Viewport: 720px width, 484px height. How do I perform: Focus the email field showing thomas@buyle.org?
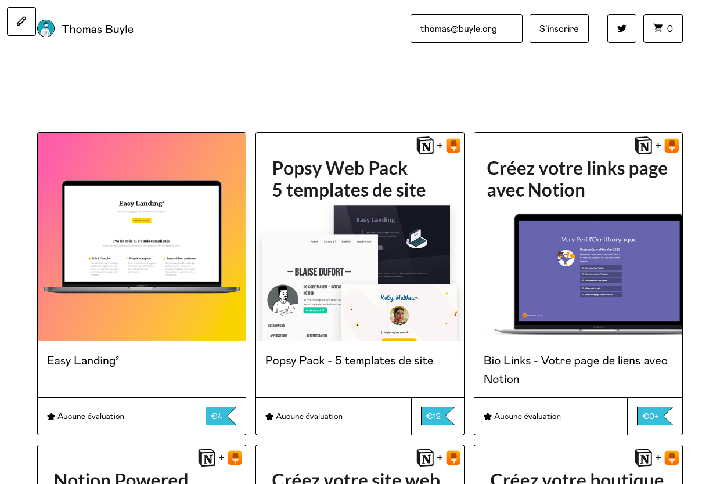coord(466,28)
